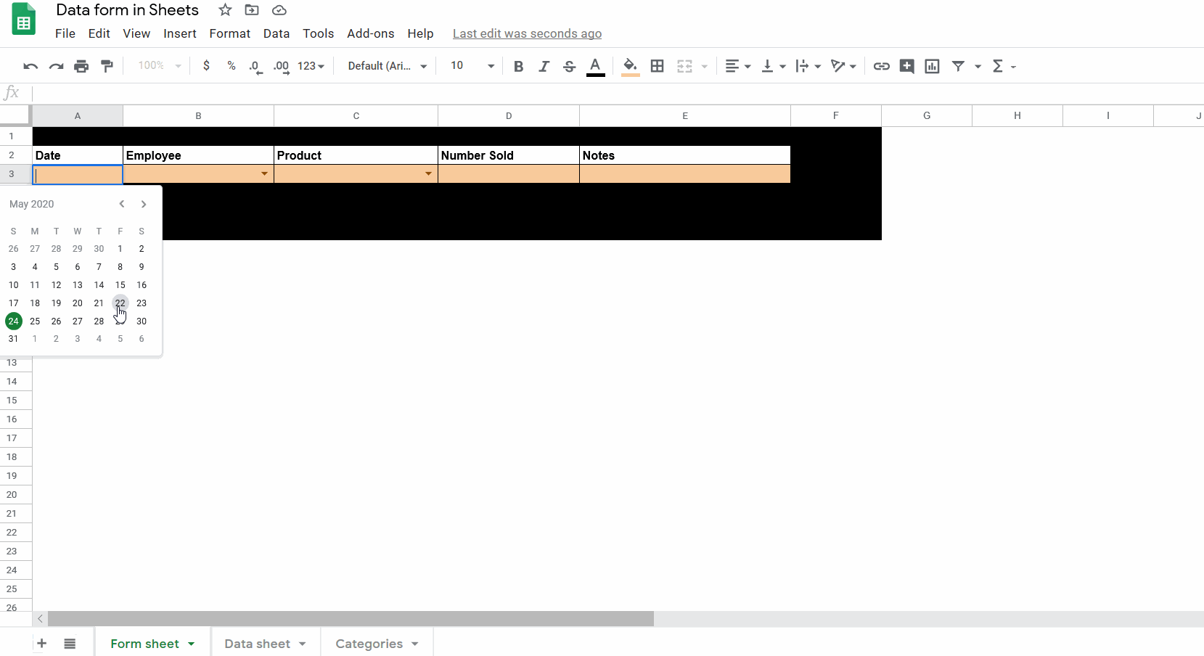
Task: Star this spreadsheet
Action: pyautogui.click(x=225, y=10)
